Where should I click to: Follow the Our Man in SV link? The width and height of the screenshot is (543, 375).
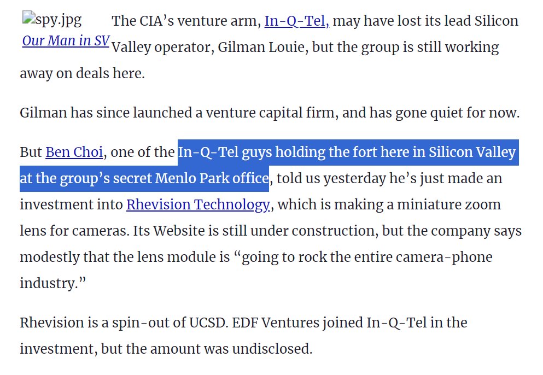pos(66,40)
